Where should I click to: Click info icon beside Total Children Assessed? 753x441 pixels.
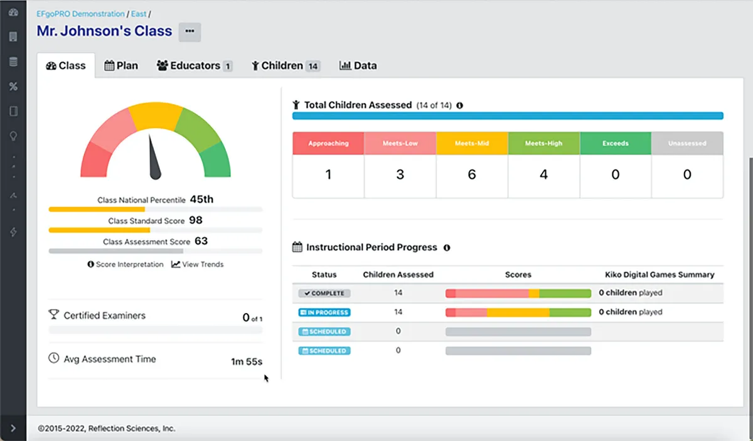tap(459, 105)
